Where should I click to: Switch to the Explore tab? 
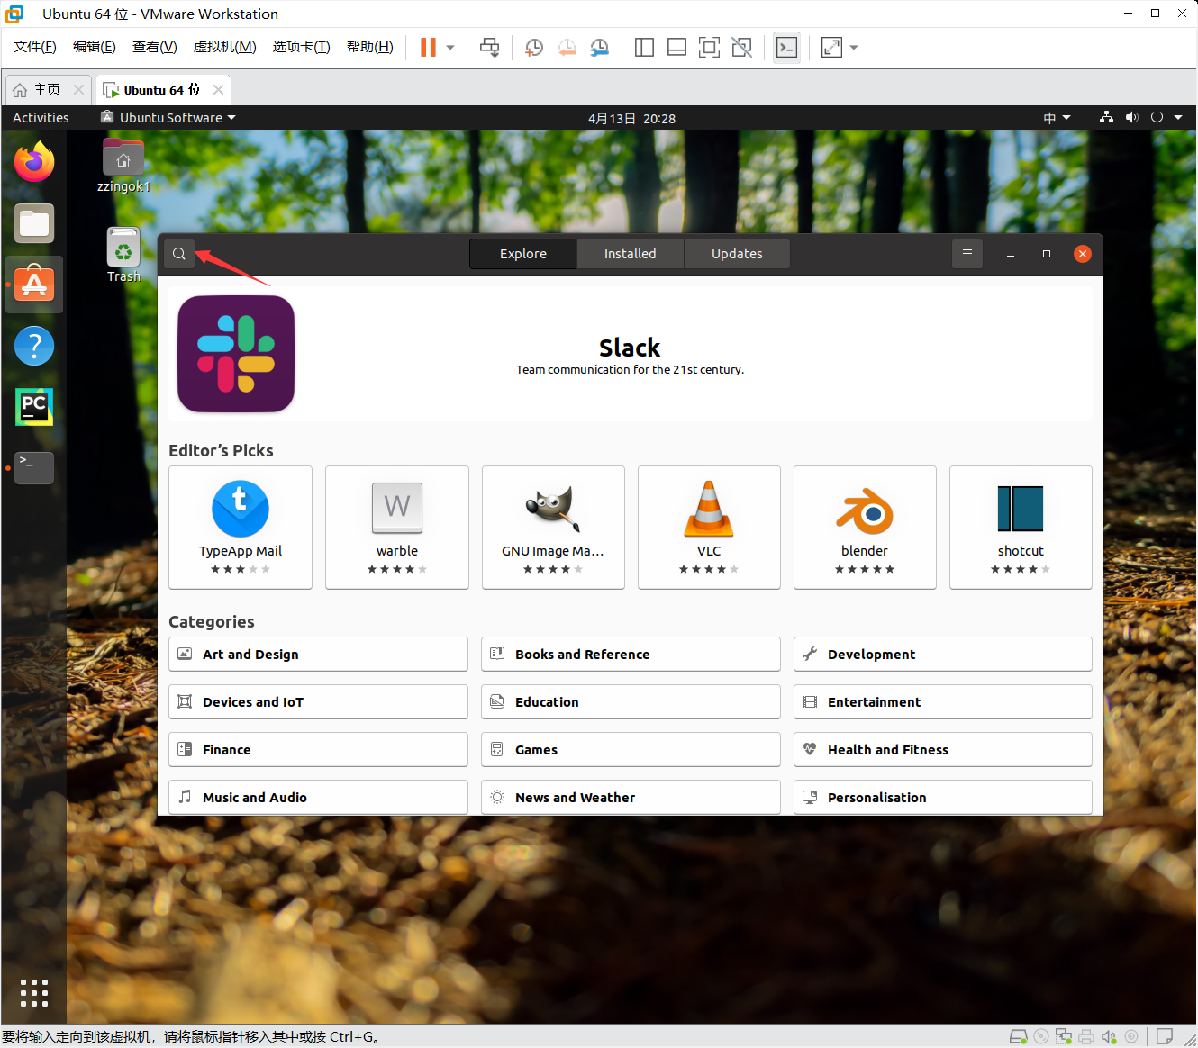(x=523, y=254)
